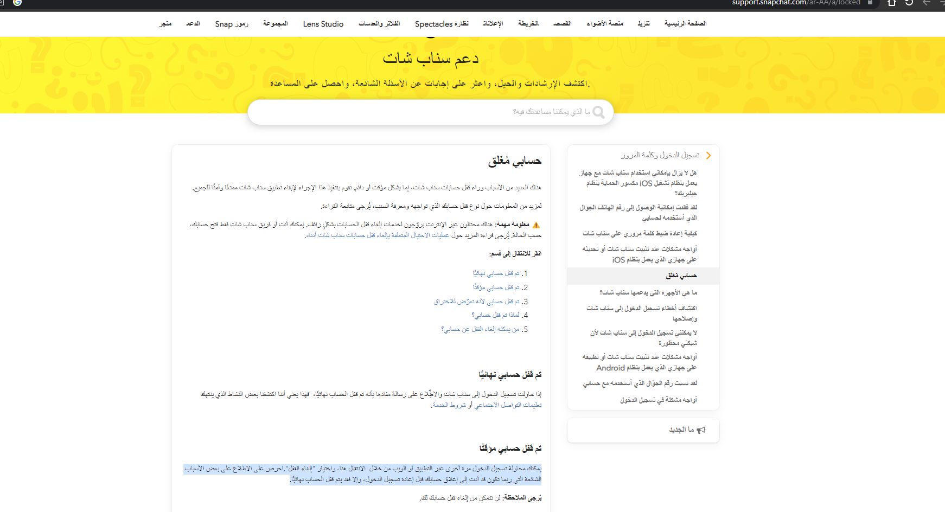Open منصة الأعضاء in top navigation
This screenshot has height=512, width=945.
click(605, 24)
